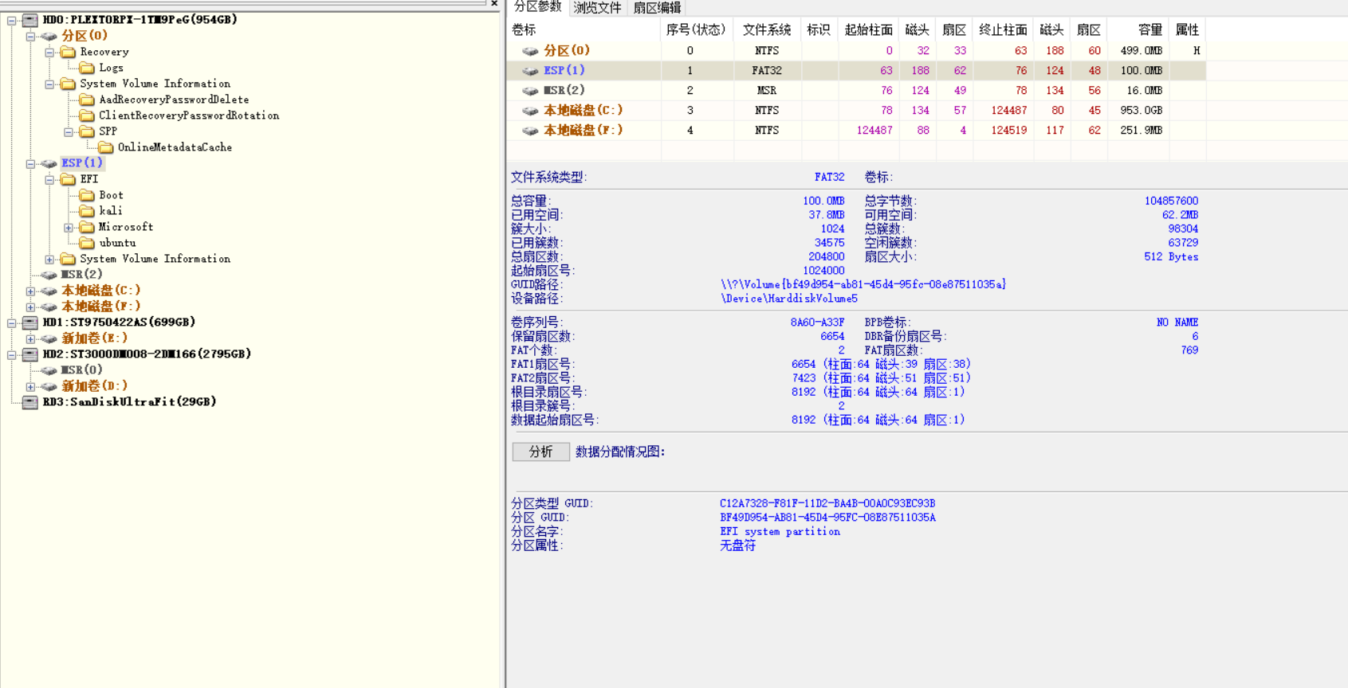The height and width of the screenshot is (688, 1348).
Task: Collapse the SPP folder node
Action: 69,131
